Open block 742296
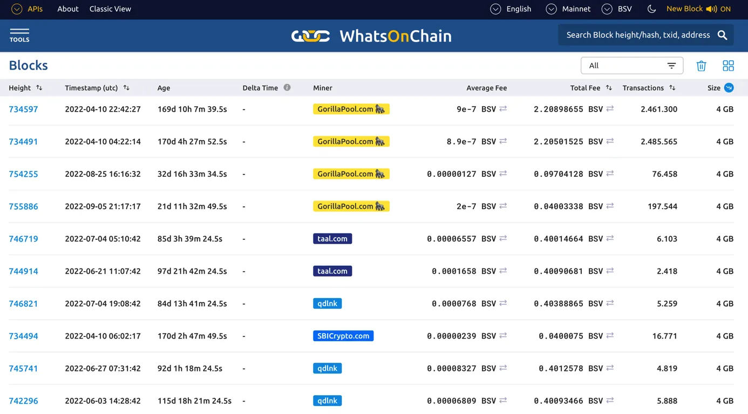Screen dimensions: 748x414 click(x=23, y=400)
